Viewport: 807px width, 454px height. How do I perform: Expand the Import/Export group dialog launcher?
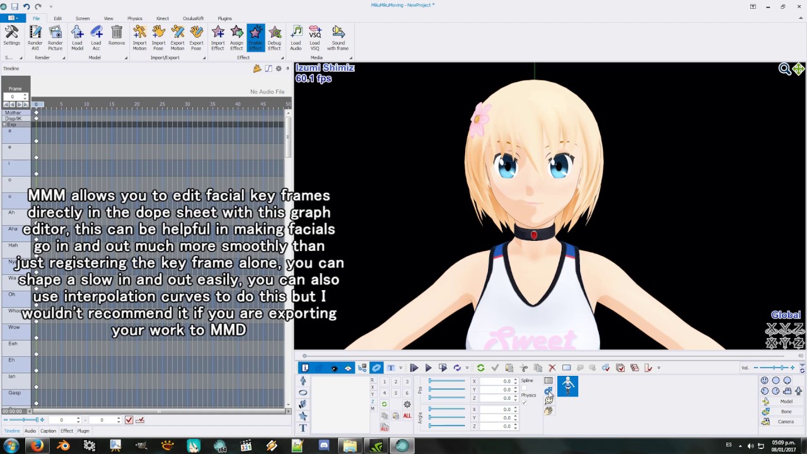tap(204, 58)
